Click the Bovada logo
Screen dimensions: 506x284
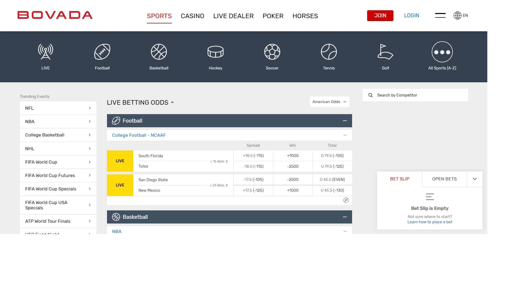pyautogui.click(x=55, y=15)
